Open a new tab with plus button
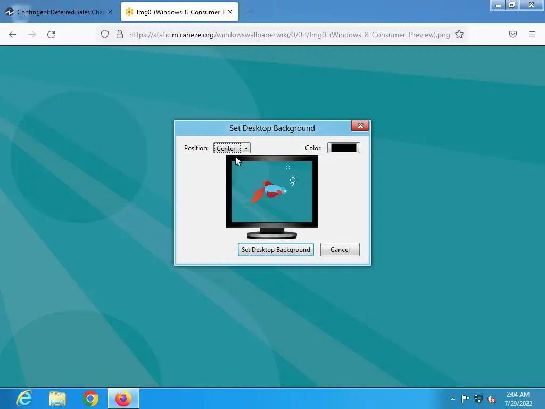Viewport: 545px width, 409px height. pyautogui.click(x=250, y=12)
